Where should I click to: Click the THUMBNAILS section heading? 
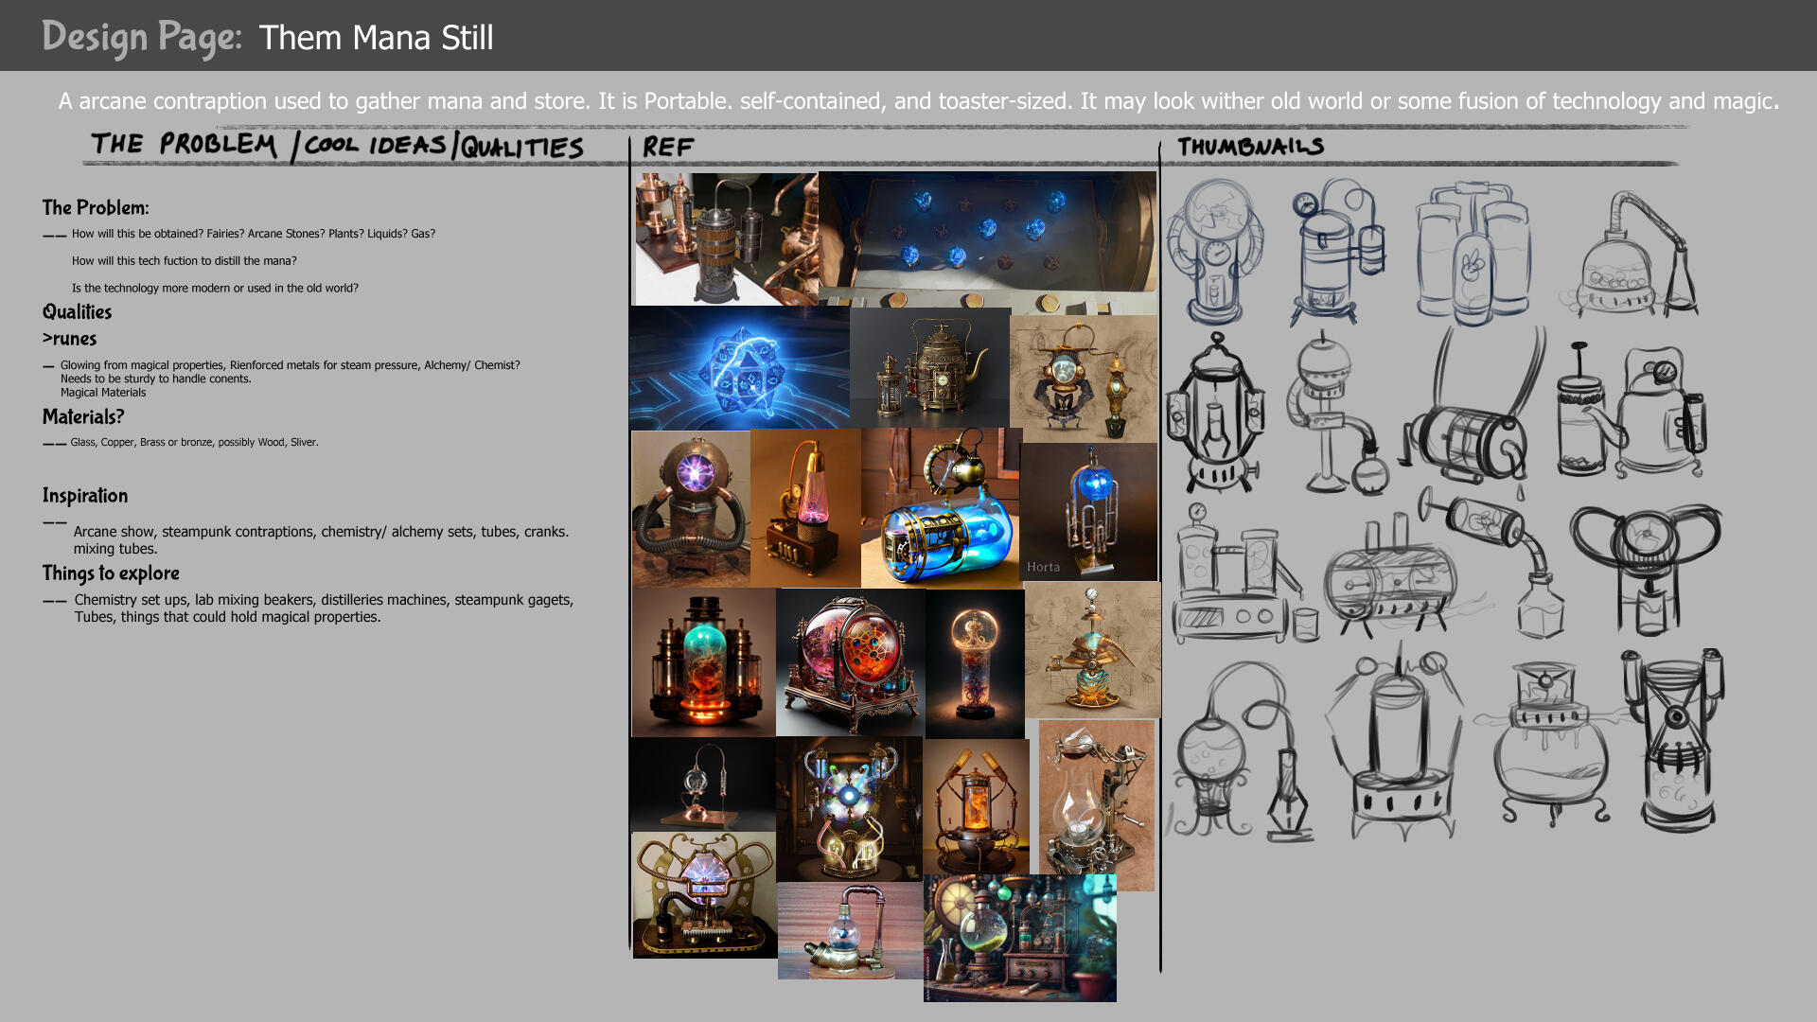coord(1250,147)
